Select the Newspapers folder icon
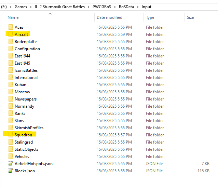This screenshot has width=218, height=188. (x=11, y=99)
